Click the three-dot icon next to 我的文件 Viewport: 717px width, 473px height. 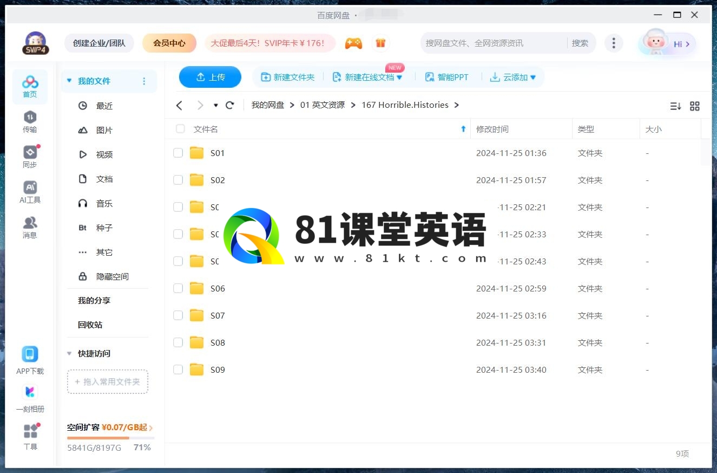(144, 81)
